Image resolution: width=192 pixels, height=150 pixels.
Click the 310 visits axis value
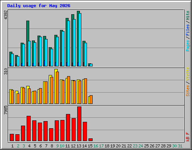[6, 71]
